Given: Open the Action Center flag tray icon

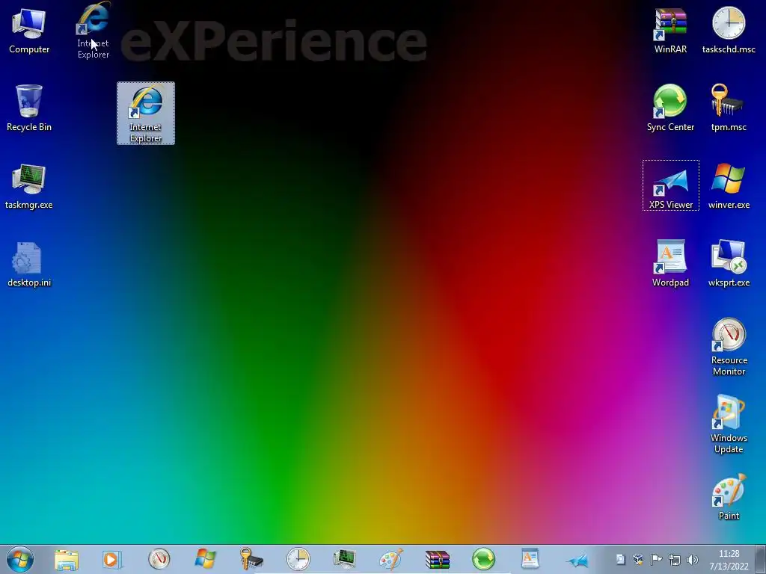Looking at the screenshot, I should click(x=656, y=559).
